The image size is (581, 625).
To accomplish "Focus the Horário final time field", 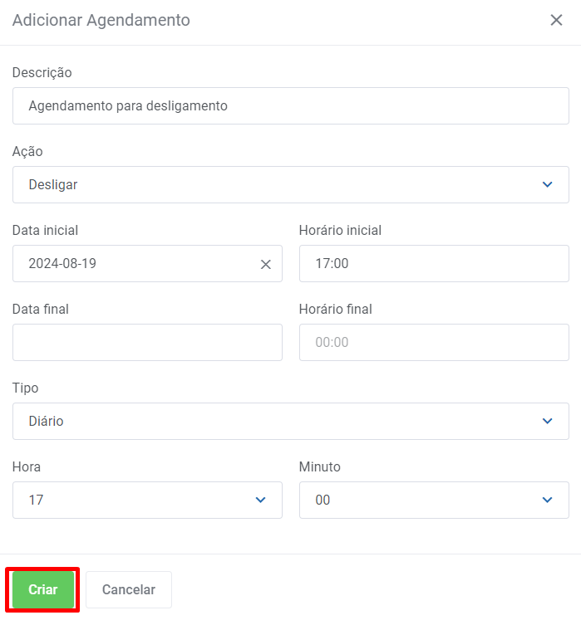I will coord(433,342).
